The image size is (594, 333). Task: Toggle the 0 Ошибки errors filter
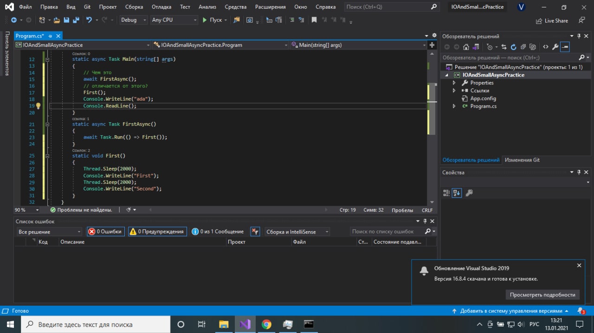coord(105,232)
